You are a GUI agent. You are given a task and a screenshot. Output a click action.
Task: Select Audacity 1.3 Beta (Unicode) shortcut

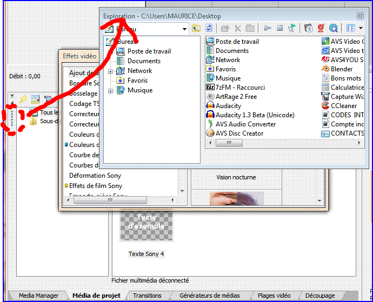(x=250, y=115)
